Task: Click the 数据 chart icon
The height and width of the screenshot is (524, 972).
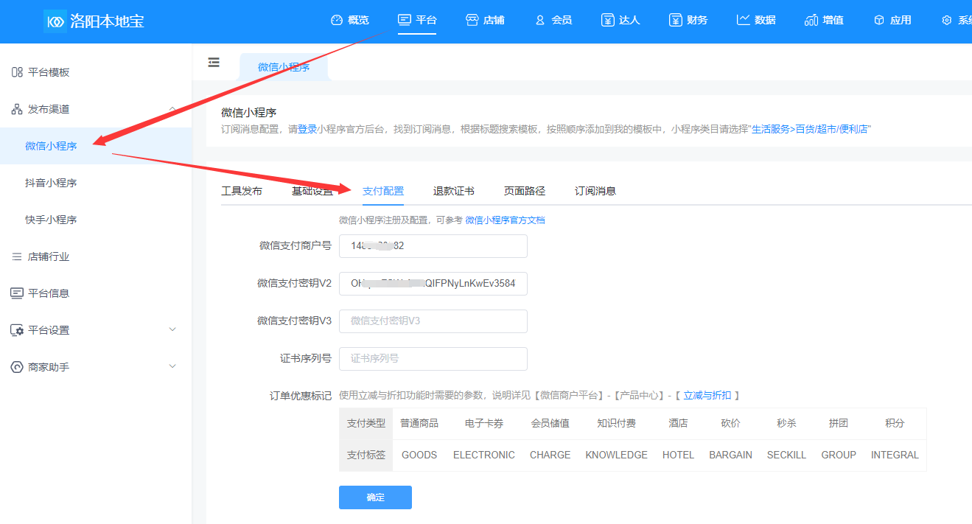Action: (x=743, y=20)
